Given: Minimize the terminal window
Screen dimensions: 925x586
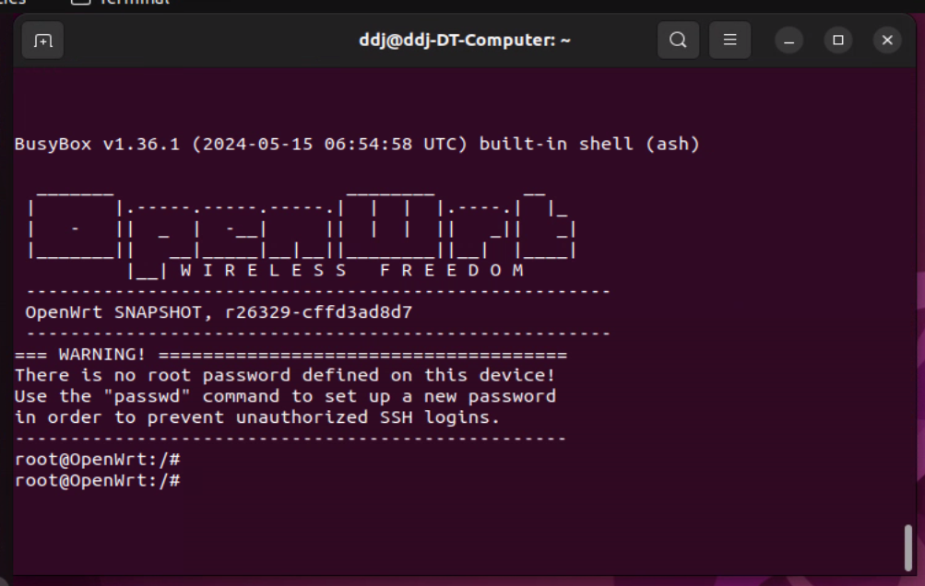Looking at the screenshot, I should tap(789, 41).
